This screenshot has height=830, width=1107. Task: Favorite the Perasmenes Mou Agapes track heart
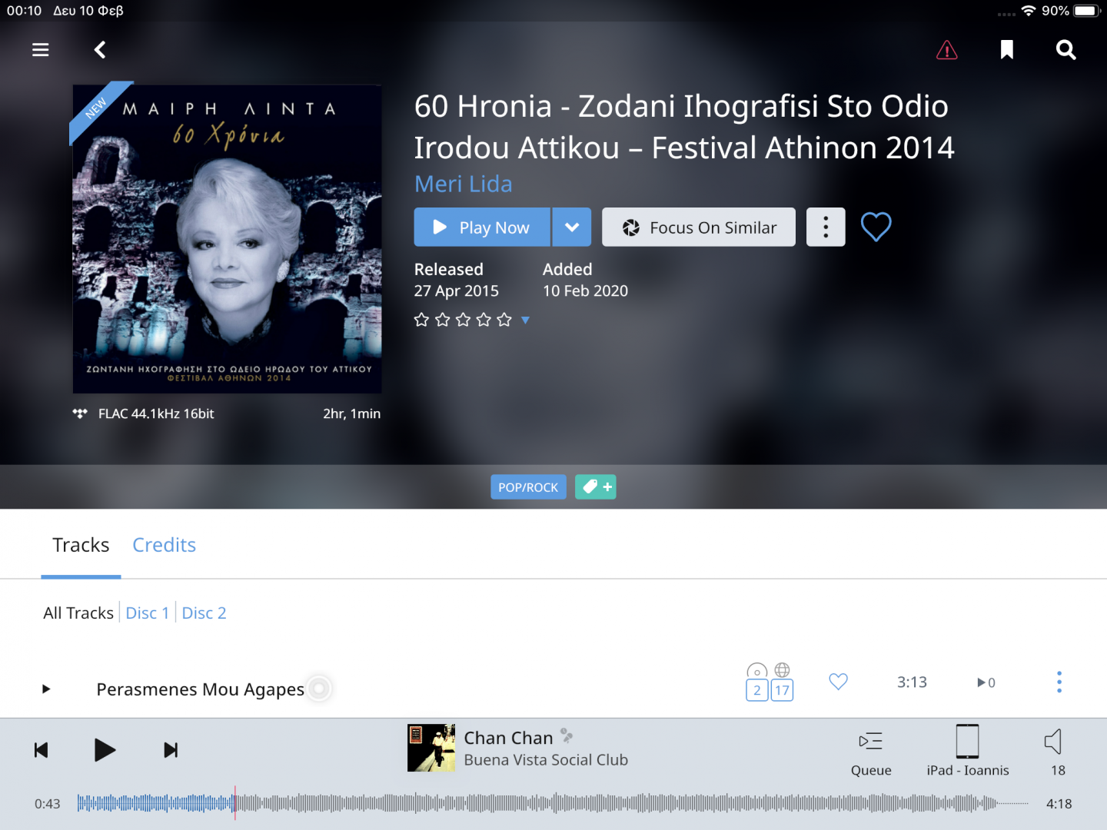(x=839, y=682)
